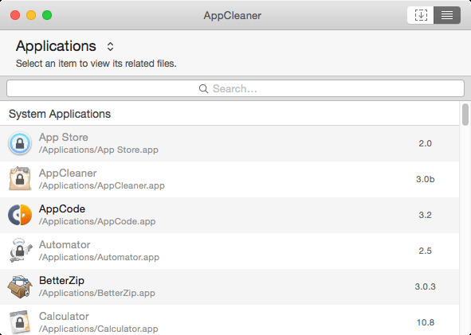The image size is (471, 335).
Task: Close the AppCleaner window
Action: pos(15,15)
